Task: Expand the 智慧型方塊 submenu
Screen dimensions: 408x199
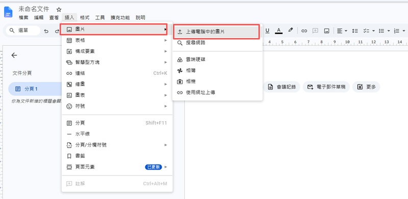Action: [117, 63]
